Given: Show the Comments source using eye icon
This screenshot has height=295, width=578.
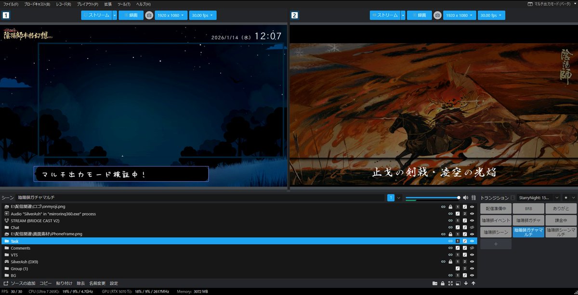Looking at the screenshot, I should pyautogui.click(x=473, y=248).
